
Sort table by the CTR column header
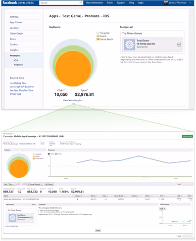point(161,196)
